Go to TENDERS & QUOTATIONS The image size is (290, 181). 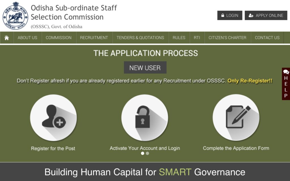click(140, 38)
